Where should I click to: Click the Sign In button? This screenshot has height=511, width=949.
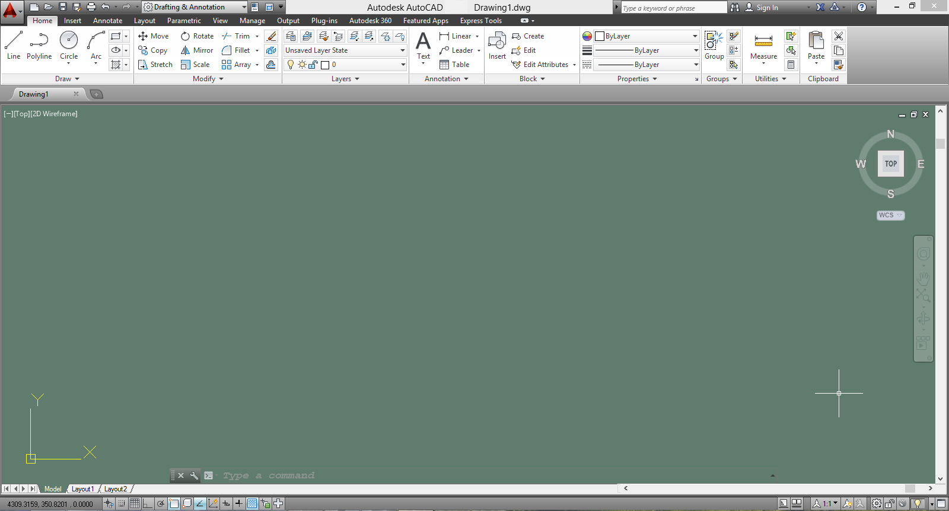(x=762, y=7)
